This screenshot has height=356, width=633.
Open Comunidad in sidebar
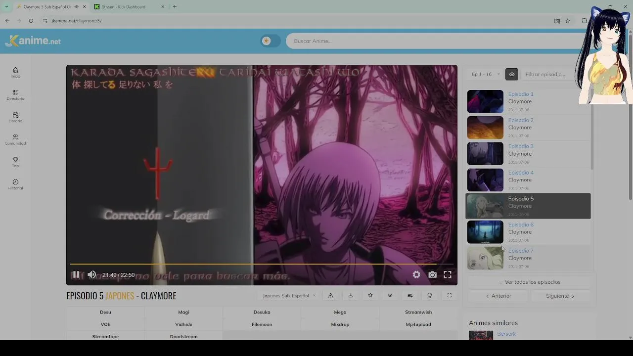click(15, 140)
